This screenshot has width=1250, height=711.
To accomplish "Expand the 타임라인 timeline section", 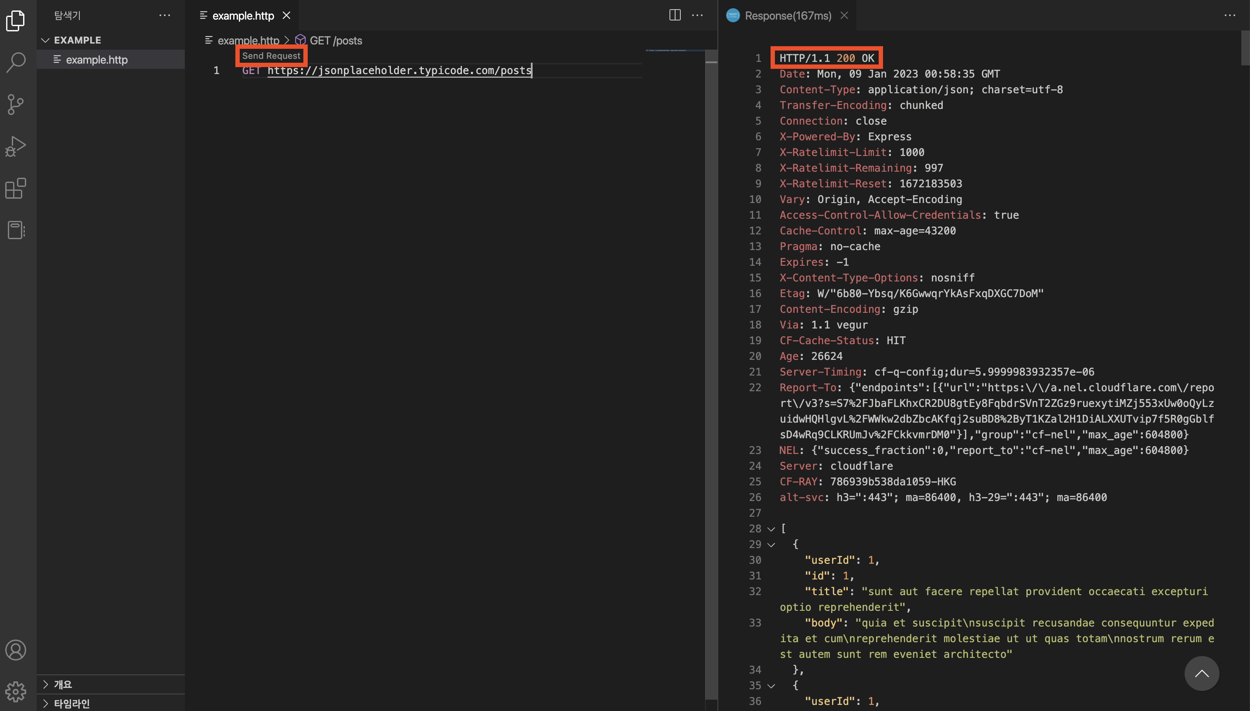I will click(111, 703).
